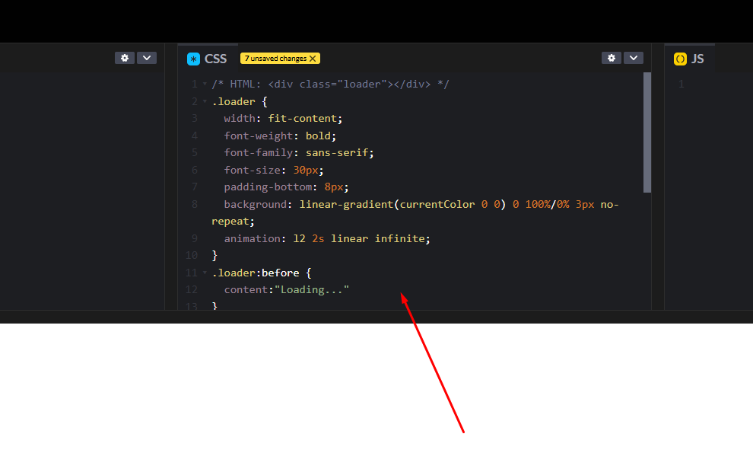This screenshot has width=753, height=469.
Task: Switch to the JS tab
Action: [697, 58]
